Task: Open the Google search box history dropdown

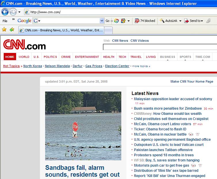Action: (102, 21)
